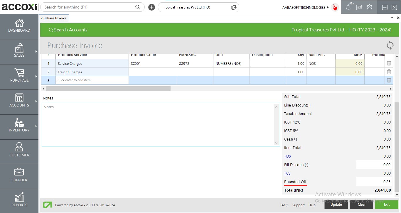401x213 pixels.
Task: Click the switch organization icon
Action: pyautogui.click(x=234, y=7)
